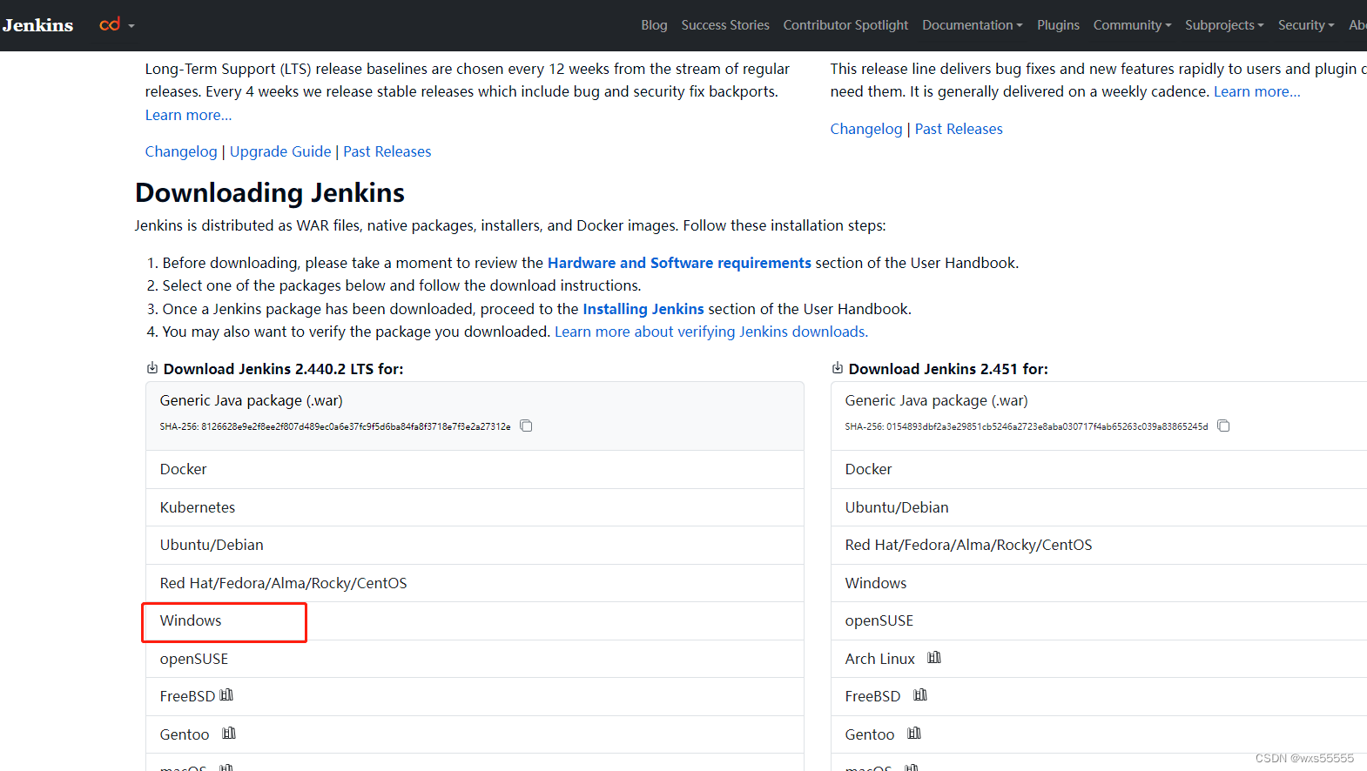Open Success Stories in the navbar
The width and height of the screenshot is (1367, 771).
725,25
